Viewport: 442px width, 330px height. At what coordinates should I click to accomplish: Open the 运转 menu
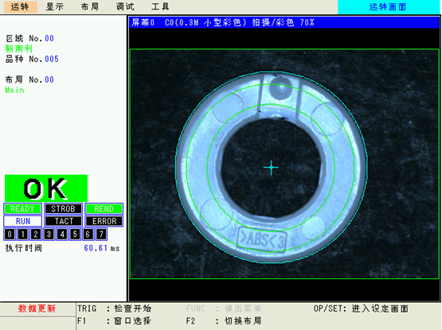(x=20, y=6)
